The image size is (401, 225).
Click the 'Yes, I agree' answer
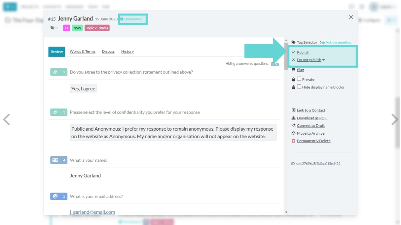click(x=83, y=89)
